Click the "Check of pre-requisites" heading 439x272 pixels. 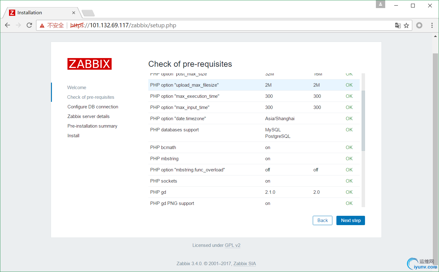point(190,64)
